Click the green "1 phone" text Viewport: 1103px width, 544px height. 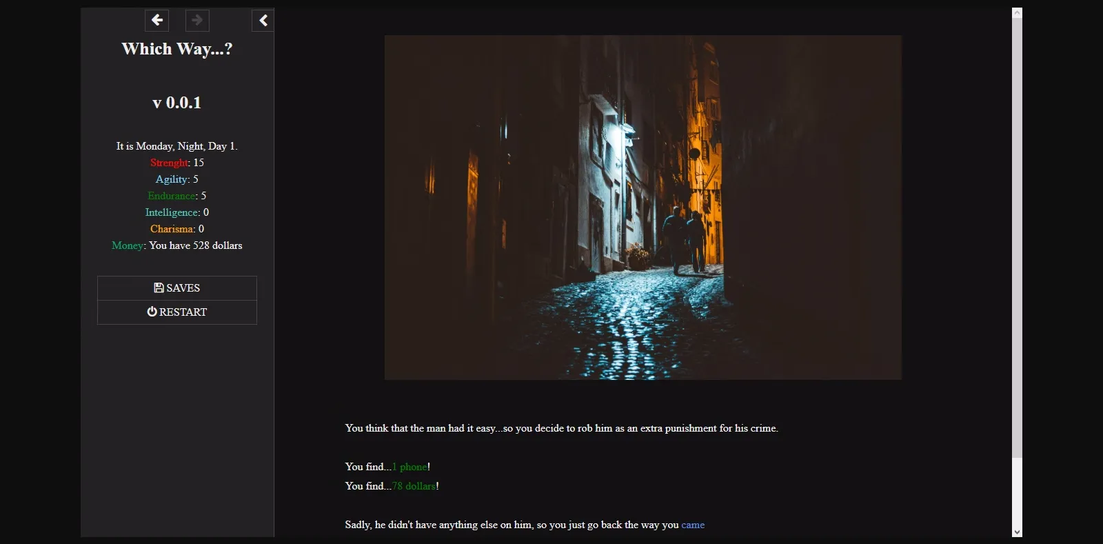pos(409,467)
